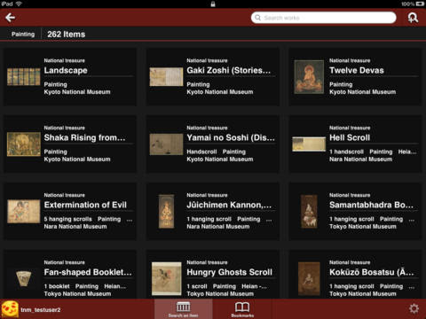Expand Jûichimen Kannon tags ellipsis
Image resolution: width=426 pixels, height=319 pixels.
(269, 220)
